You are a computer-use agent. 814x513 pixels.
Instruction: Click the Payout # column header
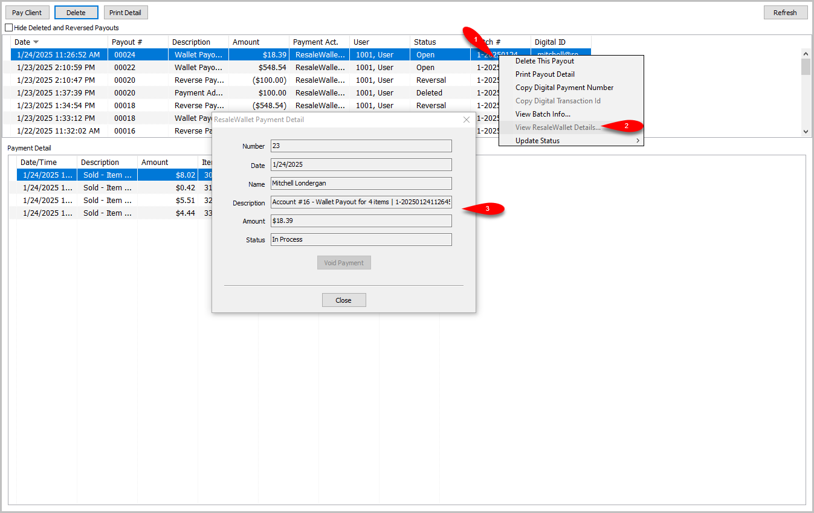[138, 42]
